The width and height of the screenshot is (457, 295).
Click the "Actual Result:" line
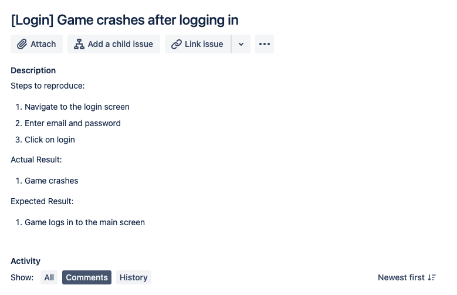pos(36,160)
